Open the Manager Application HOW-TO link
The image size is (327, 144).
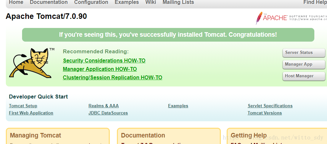coord(100,69)
